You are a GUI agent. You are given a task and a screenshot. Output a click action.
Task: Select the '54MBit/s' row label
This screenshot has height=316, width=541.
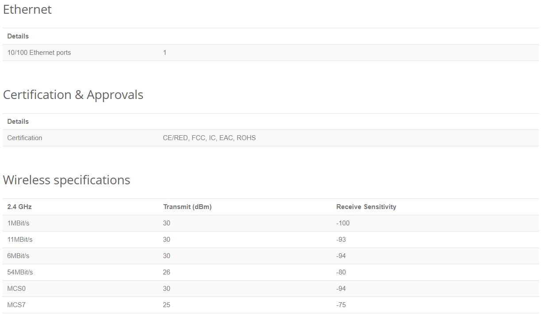20,272
